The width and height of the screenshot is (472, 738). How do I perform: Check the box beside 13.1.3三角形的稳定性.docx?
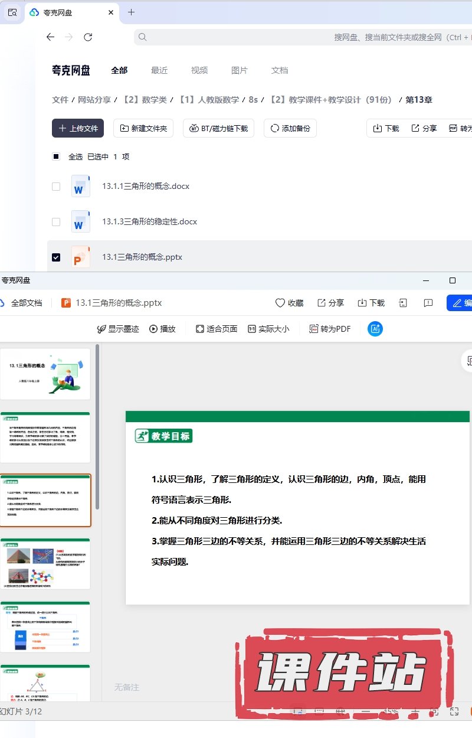tap(56, 222)
